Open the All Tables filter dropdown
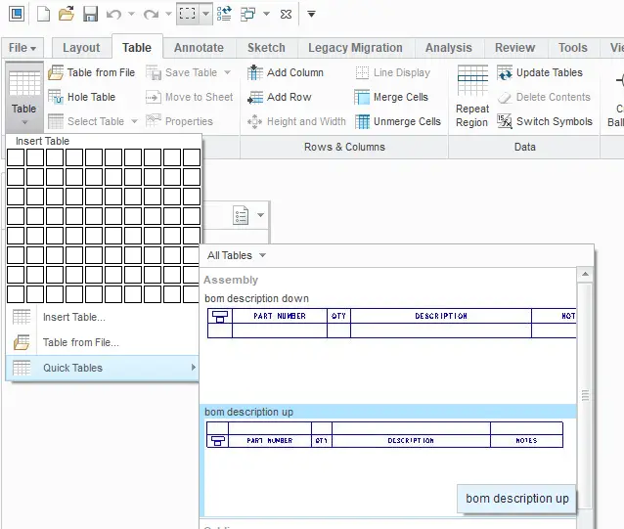This screenshot has height=529, width=624. tap(237, 255)
